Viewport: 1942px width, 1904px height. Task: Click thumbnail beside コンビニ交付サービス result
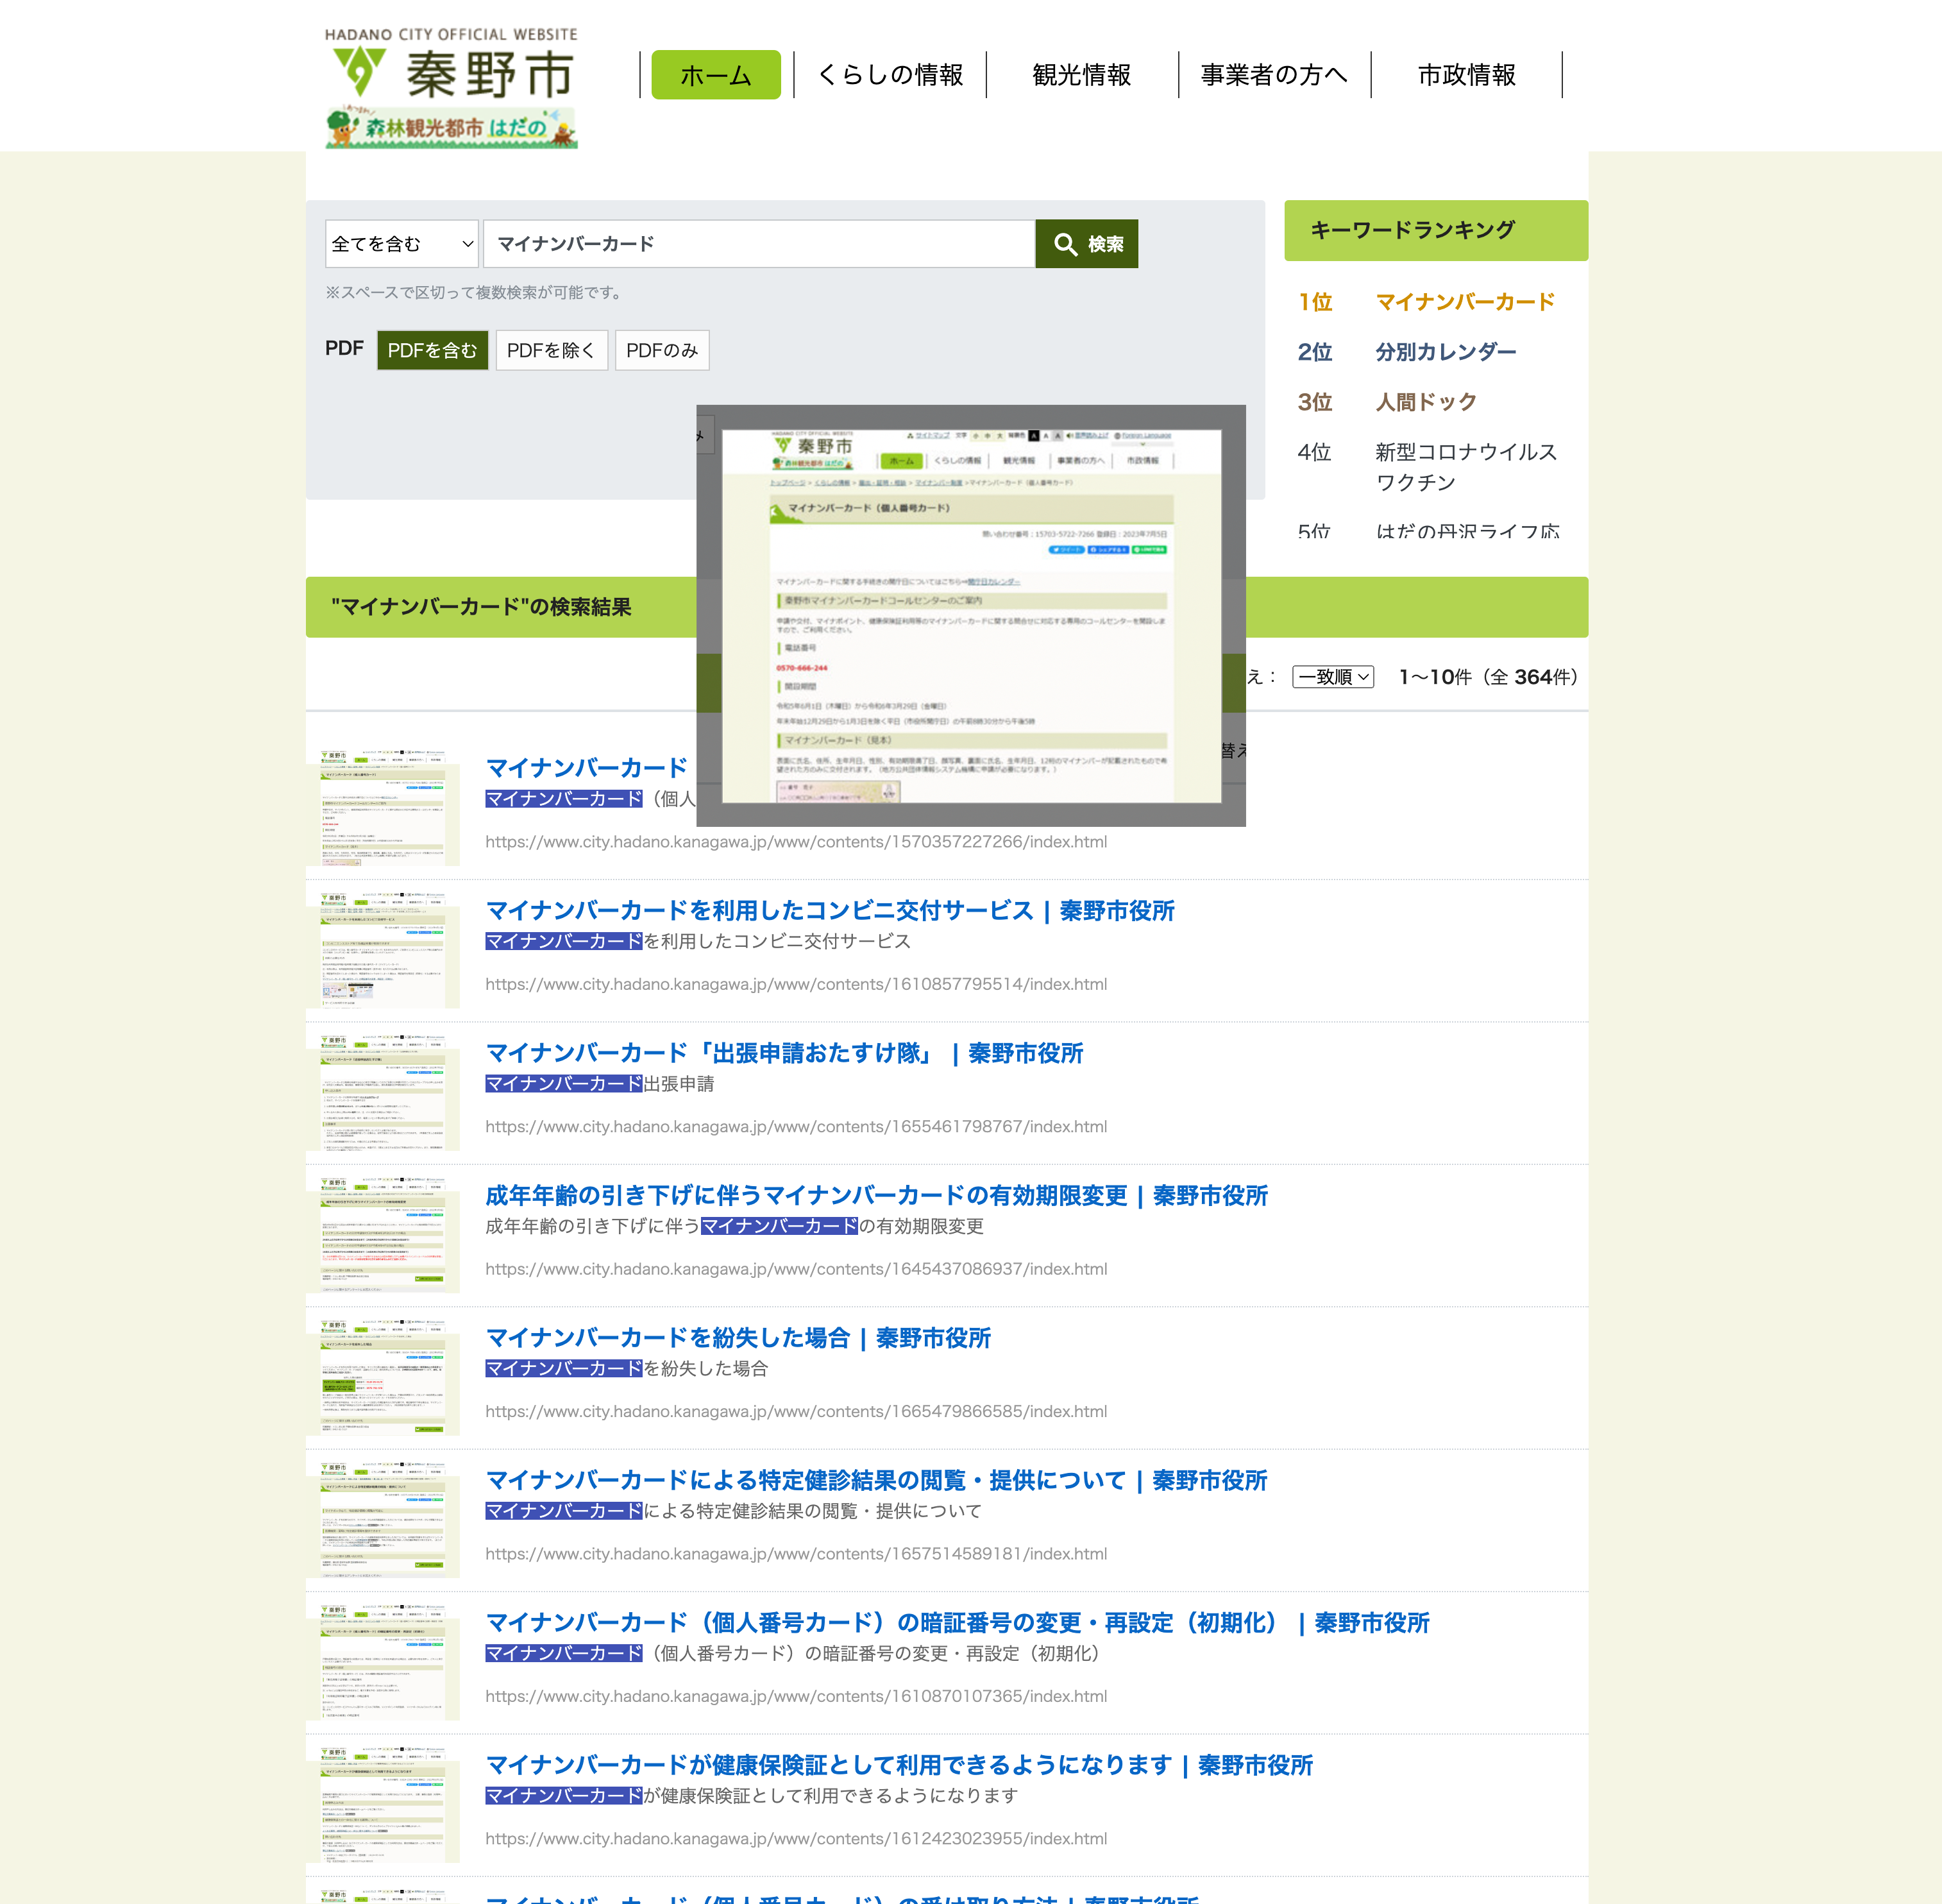383,951
